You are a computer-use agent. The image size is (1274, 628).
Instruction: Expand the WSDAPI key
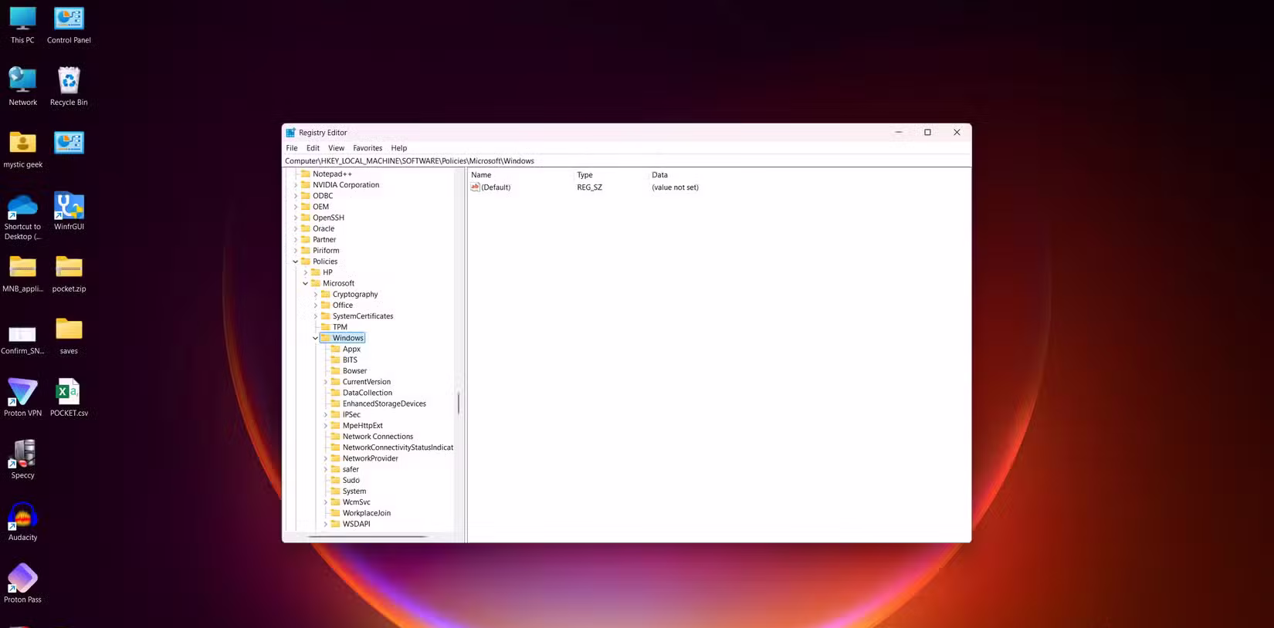[326, 524]
